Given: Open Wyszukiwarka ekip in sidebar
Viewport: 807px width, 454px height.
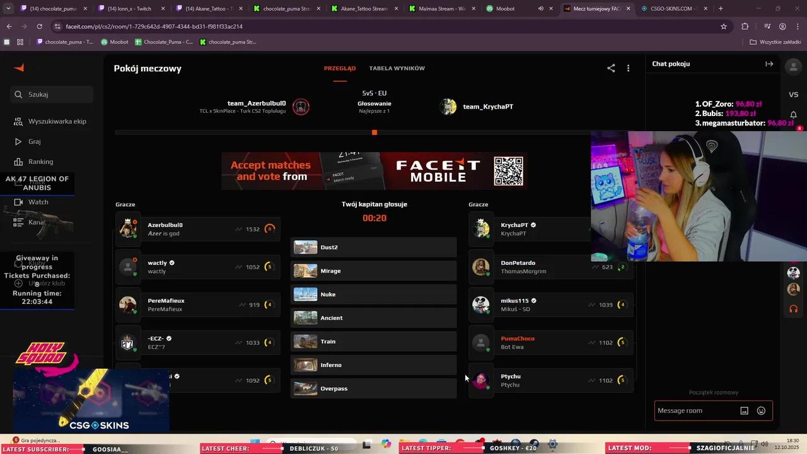Looking at the screenshot, I should tap(50, 121).
